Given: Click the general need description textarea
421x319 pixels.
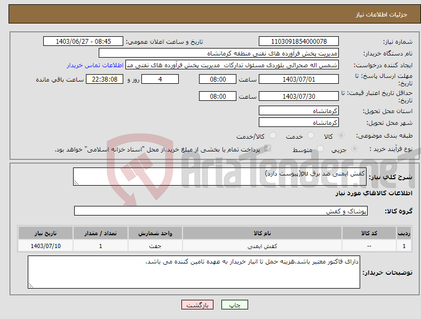Looking at the screenshot, I should pos(220,177).
